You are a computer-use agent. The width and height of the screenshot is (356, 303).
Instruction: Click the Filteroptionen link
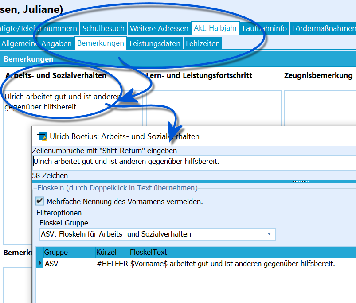(59, 213)
